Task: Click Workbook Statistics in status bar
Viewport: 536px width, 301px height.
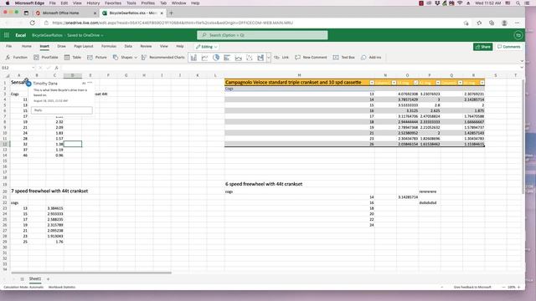Action: 62,288
